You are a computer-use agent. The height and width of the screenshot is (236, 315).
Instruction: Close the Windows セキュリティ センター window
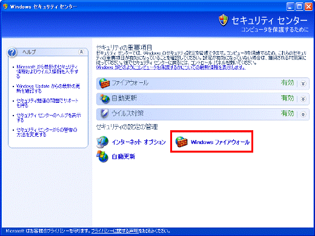(x=308, y=7)
